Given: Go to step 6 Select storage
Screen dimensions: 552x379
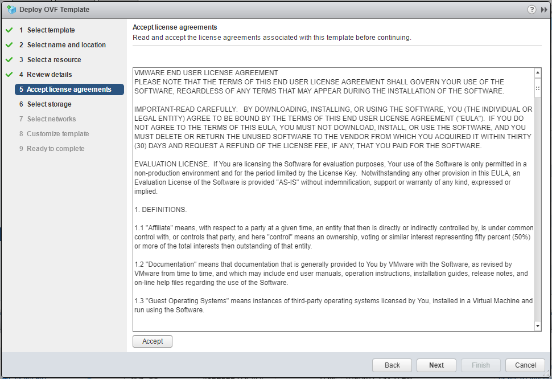Looking at the screenshot, I should [49, 104].
